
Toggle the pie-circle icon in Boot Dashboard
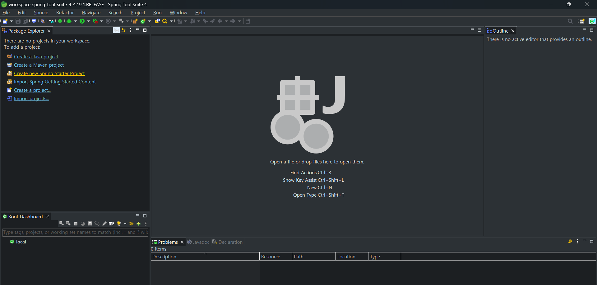tap(83, 224)
